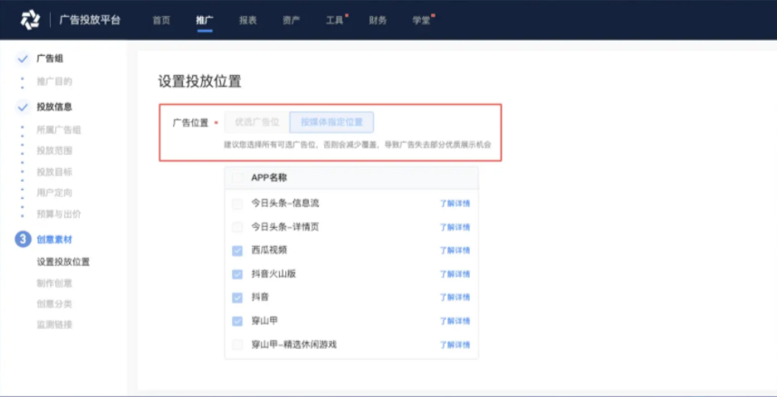Select the 推广 navigation tab
This screenshot has height=397, width=777.
pos(205,20)
